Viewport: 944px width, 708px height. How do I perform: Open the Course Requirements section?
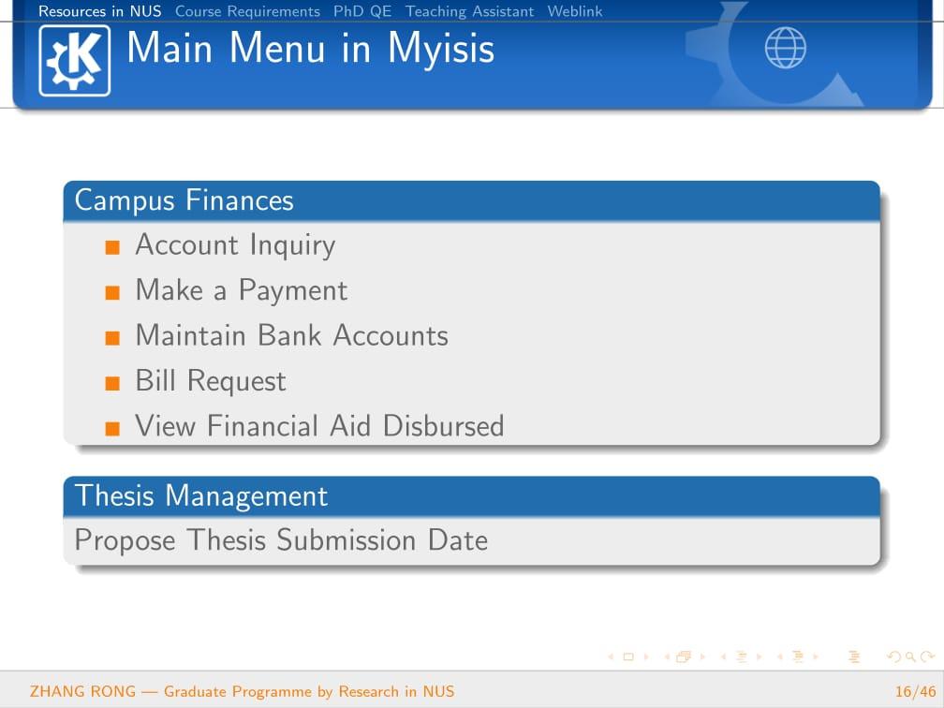click(247, 11)
